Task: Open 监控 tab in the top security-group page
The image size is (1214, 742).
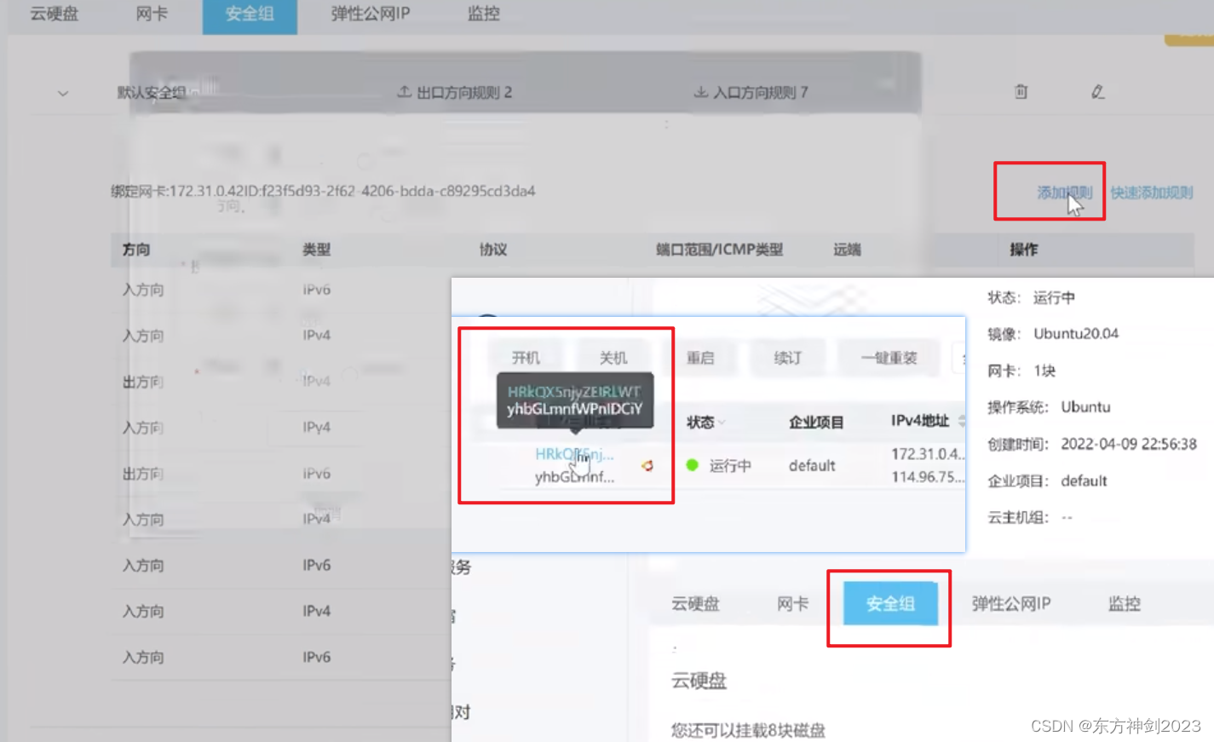Action: tap(484, 14)
